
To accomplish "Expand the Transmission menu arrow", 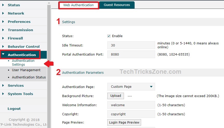I will tap(3, 30).
